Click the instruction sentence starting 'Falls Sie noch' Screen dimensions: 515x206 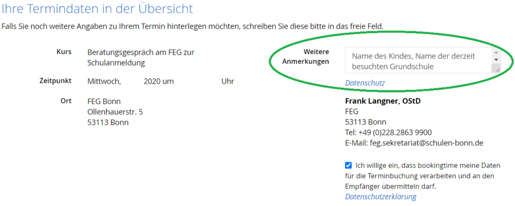coord(193,26)
